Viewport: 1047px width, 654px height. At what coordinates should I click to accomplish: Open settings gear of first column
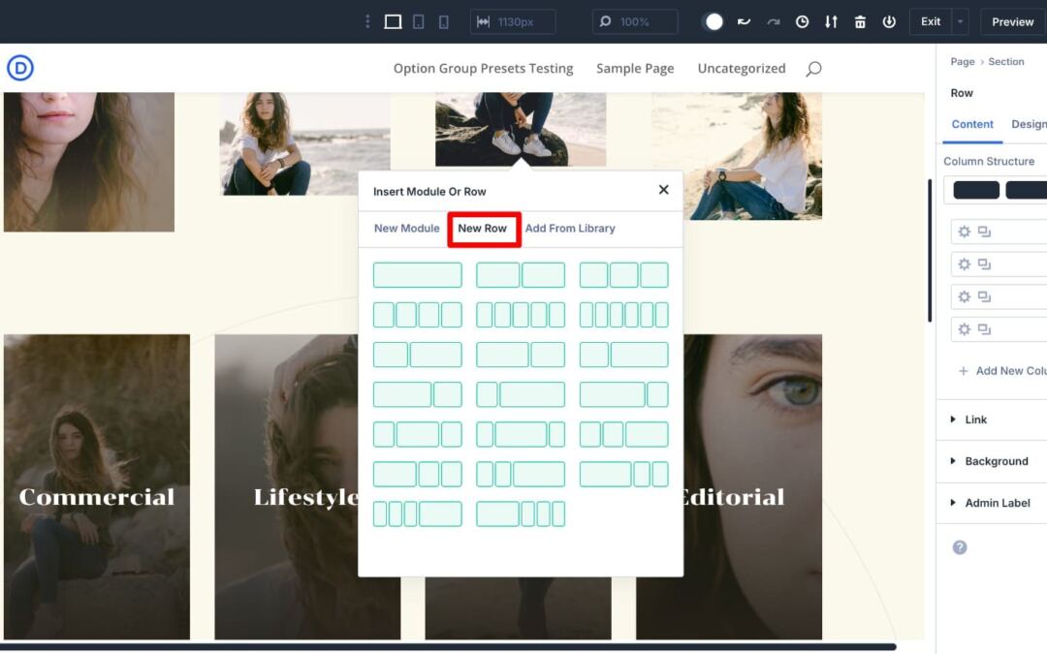pyautogui.click(x=964, y=232)
